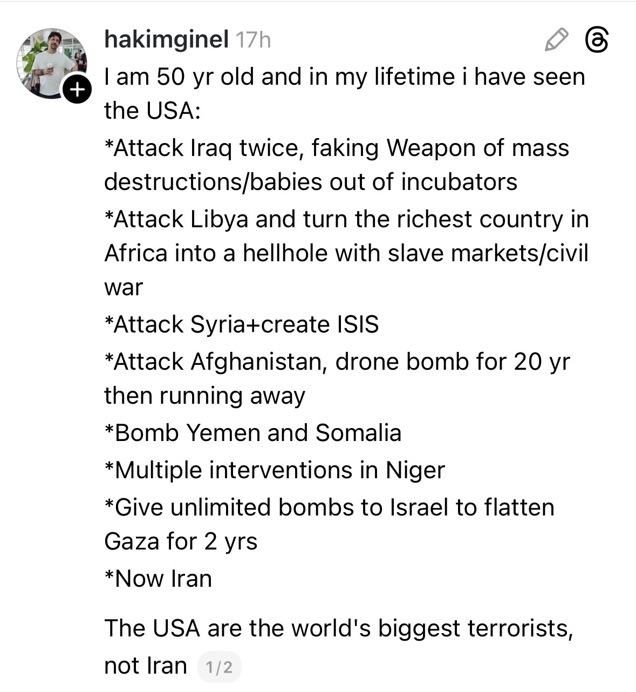Tap the "Give unlimited bombs to Israel" line

point(329,507)
